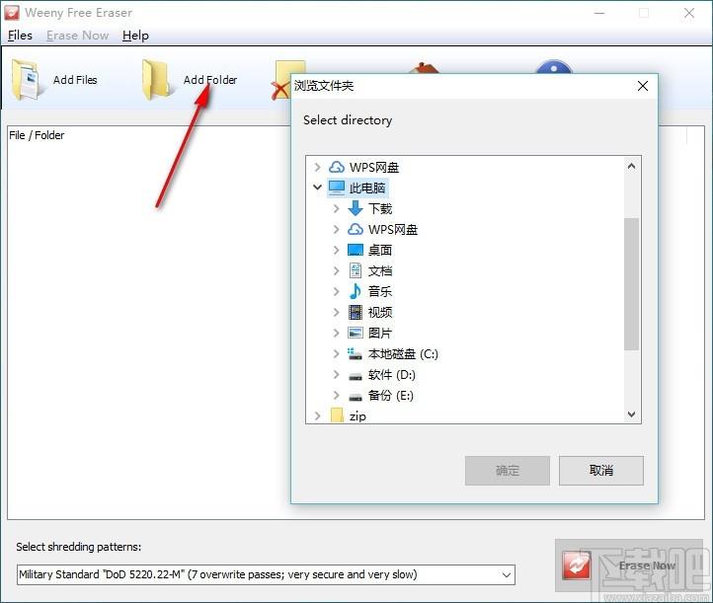Click folder tree scrollbar up arrow
The image size is (713, 603).
click(631, 166)
